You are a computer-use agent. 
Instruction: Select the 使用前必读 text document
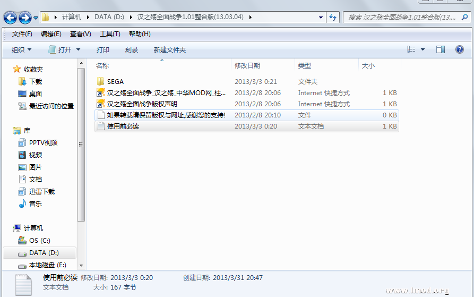click(x=123, y=126)
